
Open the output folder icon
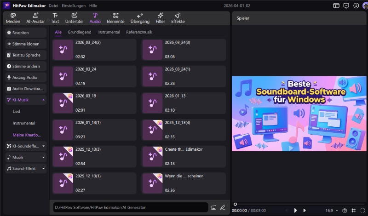pyautogui.click(x=213, y=207)
